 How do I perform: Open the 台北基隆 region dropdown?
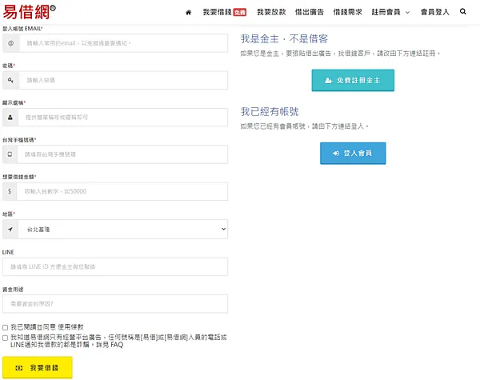122,229
